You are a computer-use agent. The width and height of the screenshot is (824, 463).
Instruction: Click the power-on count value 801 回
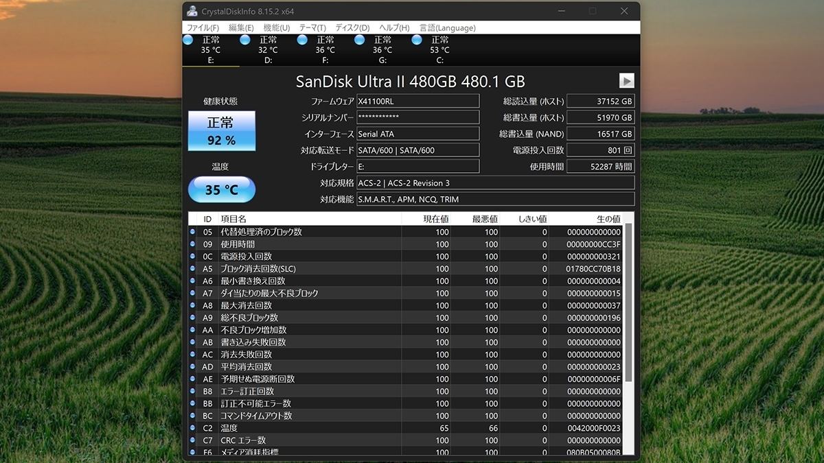(x=601, y=150)
